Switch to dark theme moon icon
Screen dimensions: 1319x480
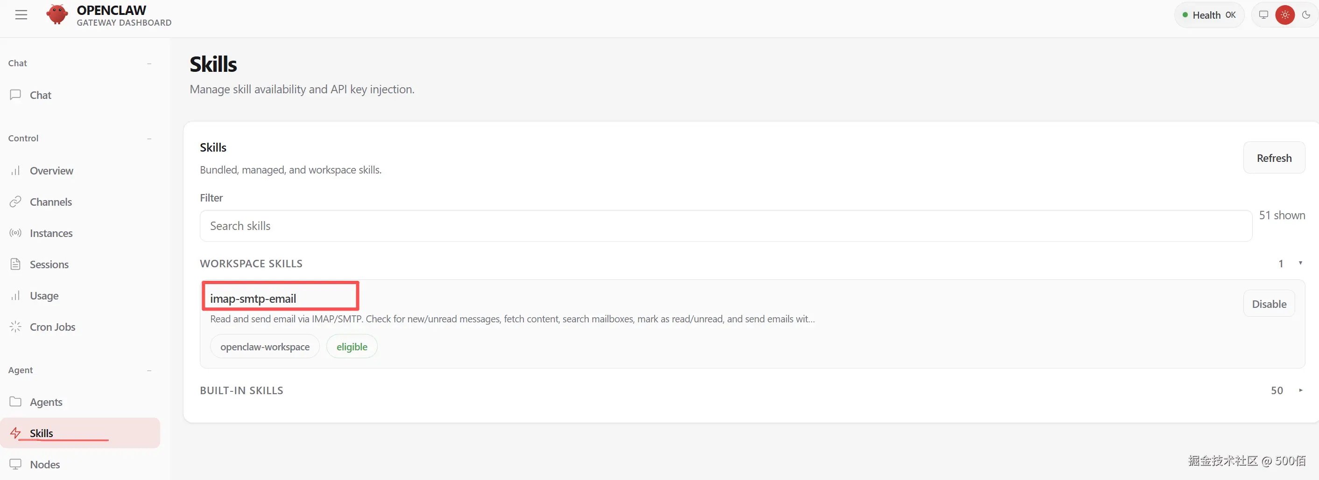[1306, 15]
